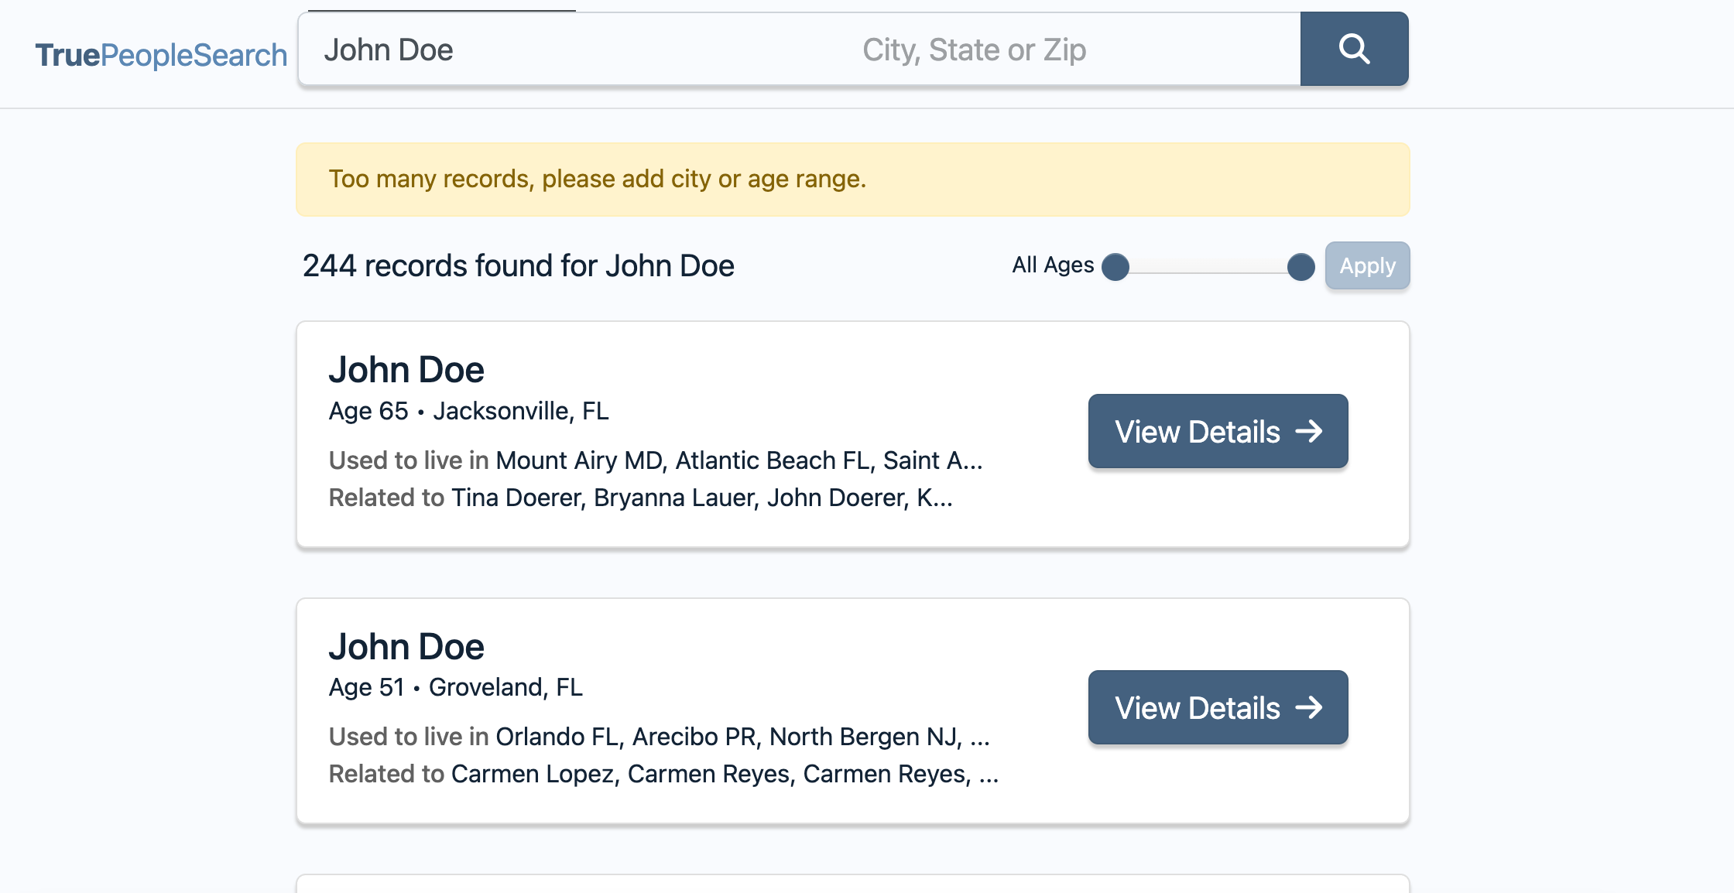Click the Jacksonville record's "Used to live in" line

pyautogui.click(x=655, y=460)
